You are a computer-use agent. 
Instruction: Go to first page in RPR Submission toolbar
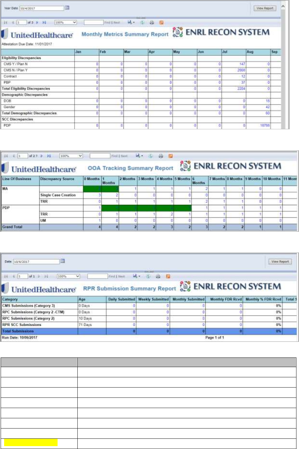point(6,276)
